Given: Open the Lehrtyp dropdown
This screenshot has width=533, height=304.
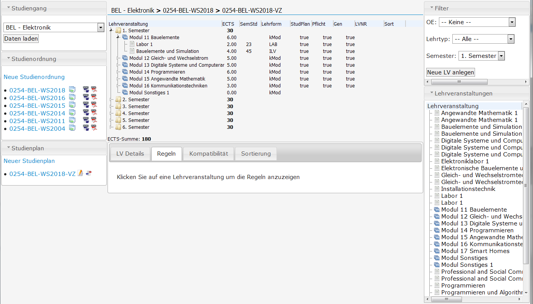Looking at the screenshot, I should 510,39.
